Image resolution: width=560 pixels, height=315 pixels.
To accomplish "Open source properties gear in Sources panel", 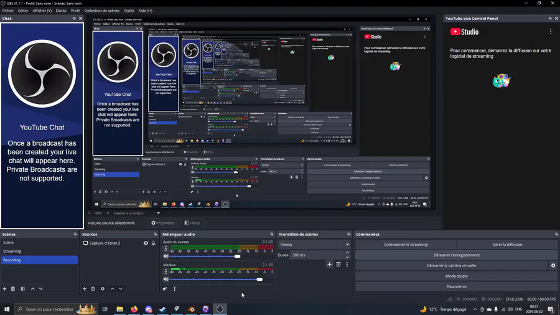I will click(x=103, y=289).
